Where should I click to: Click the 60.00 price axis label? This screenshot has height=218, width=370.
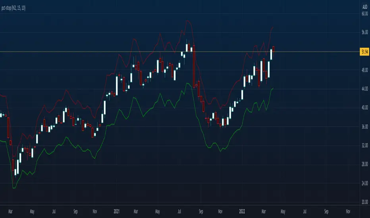[365, 14]
